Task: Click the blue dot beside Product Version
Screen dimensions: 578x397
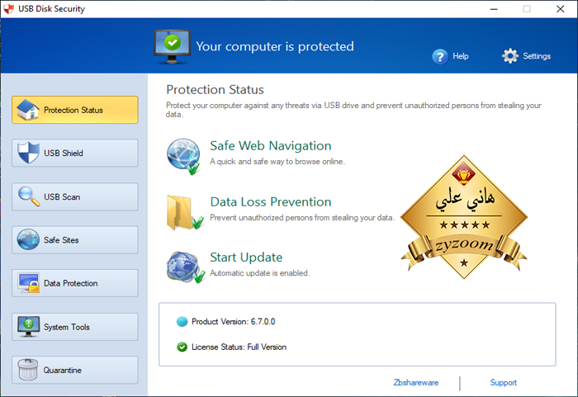Action: pyautogui.click(x=182, y=322)
